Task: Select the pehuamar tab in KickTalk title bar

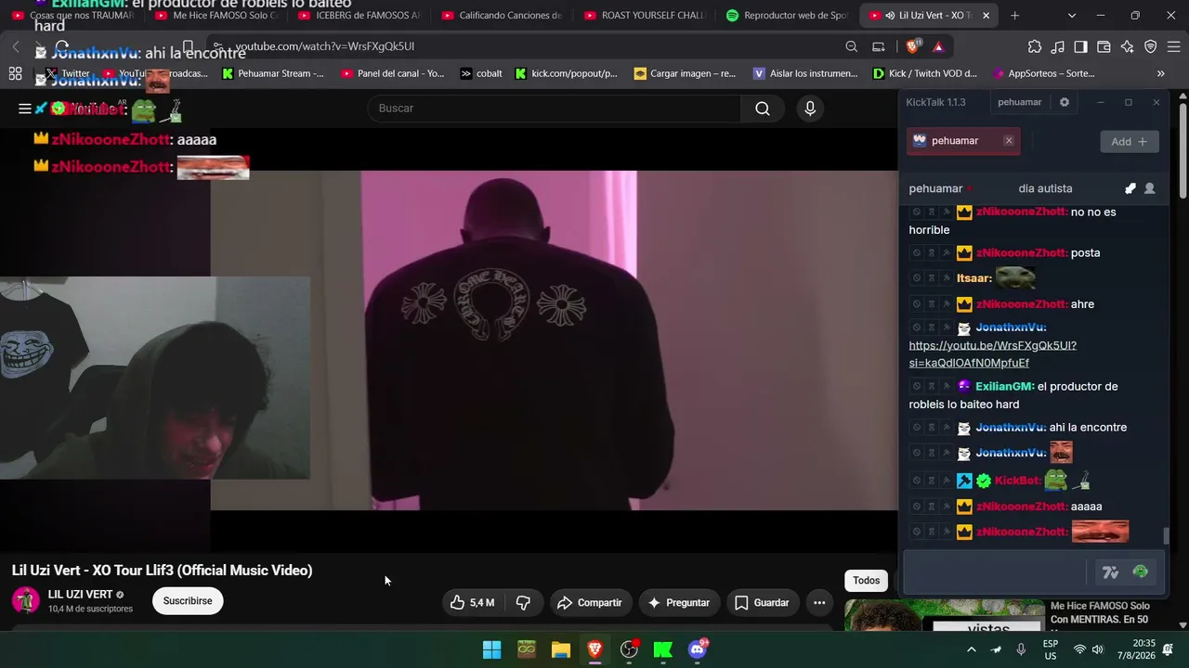Action: (x=1020, y=102)
